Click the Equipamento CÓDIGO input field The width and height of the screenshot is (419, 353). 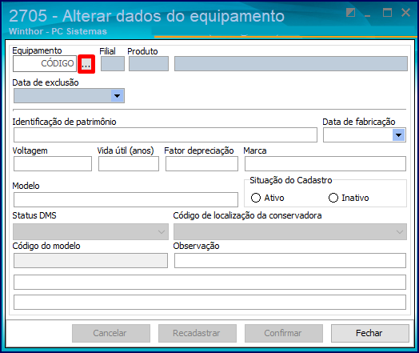[45, 64]
